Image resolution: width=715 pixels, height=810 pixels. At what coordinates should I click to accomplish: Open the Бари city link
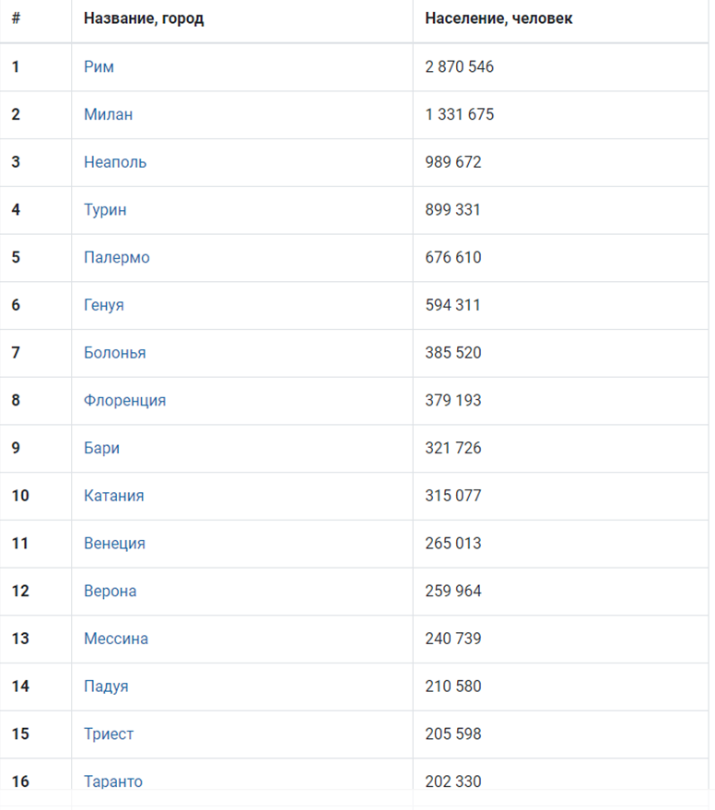[101, 448]
